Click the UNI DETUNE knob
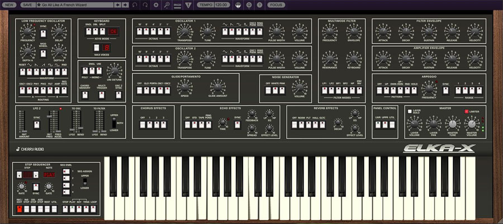503x224 pixels. (x=114, y=71)
